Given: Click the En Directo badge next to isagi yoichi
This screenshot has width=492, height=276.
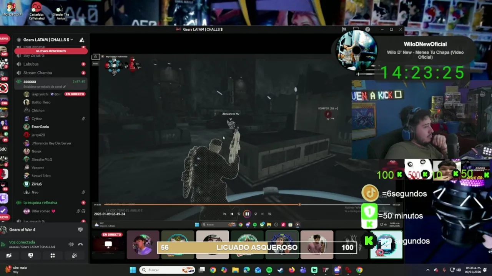Looking at the screenshot, I should pos(75,94).
